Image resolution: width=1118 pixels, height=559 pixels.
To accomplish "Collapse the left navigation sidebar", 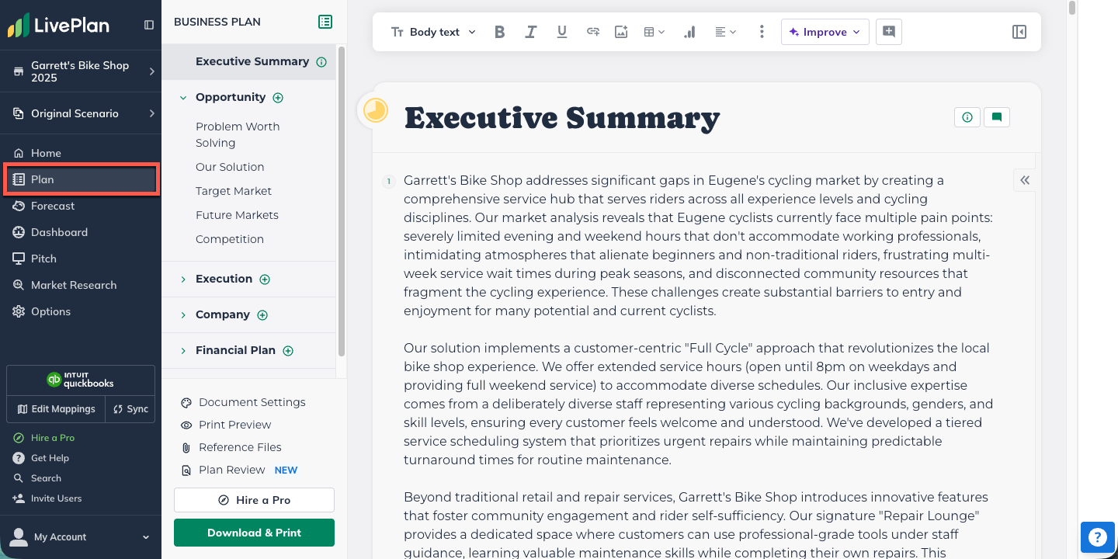I will click(149, 25).
